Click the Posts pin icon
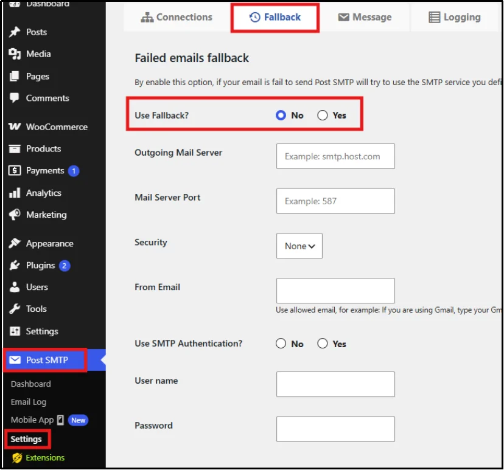The height and width of the screenshot is (470, 504). (15, 32)
